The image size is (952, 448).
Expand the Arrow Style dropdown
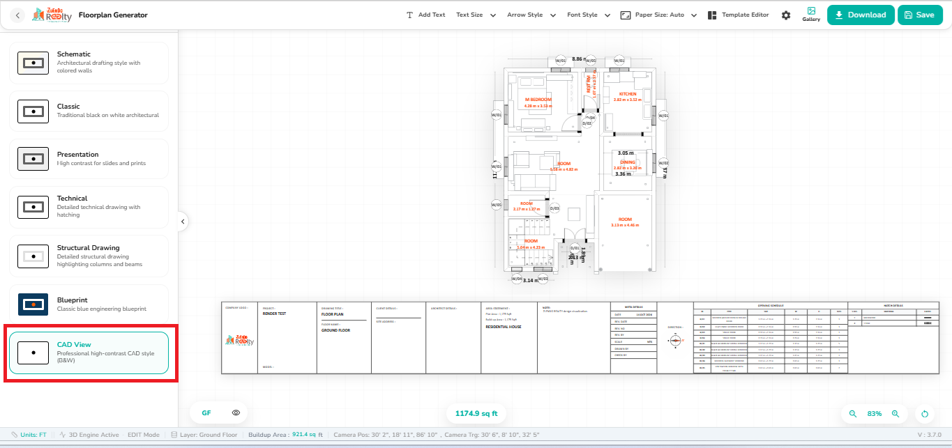[x=531, y=15]
